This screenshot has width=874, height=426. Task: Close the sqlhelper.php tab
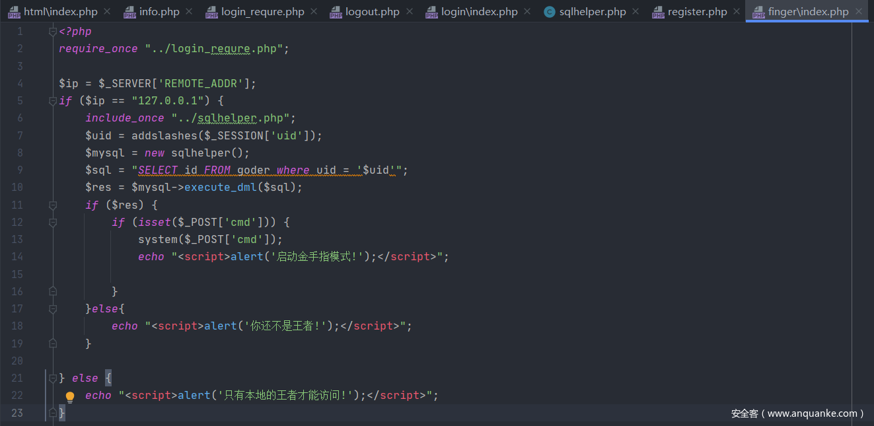coord(636,12)
